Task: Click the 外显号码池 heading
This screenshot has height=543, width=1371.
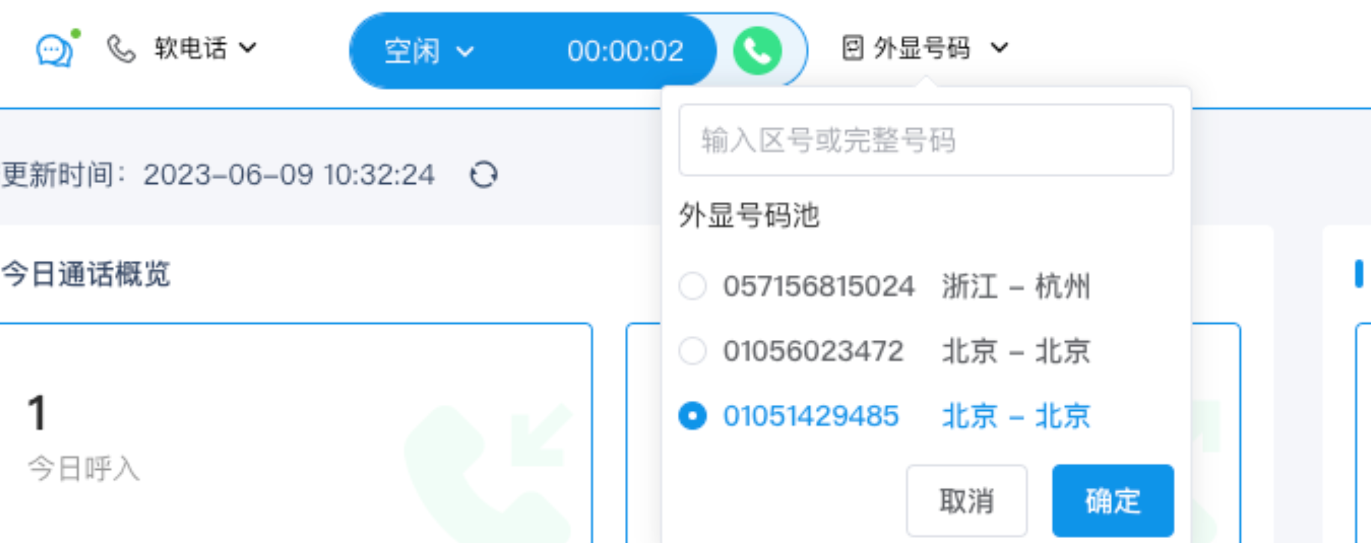Action: point(749,215)
